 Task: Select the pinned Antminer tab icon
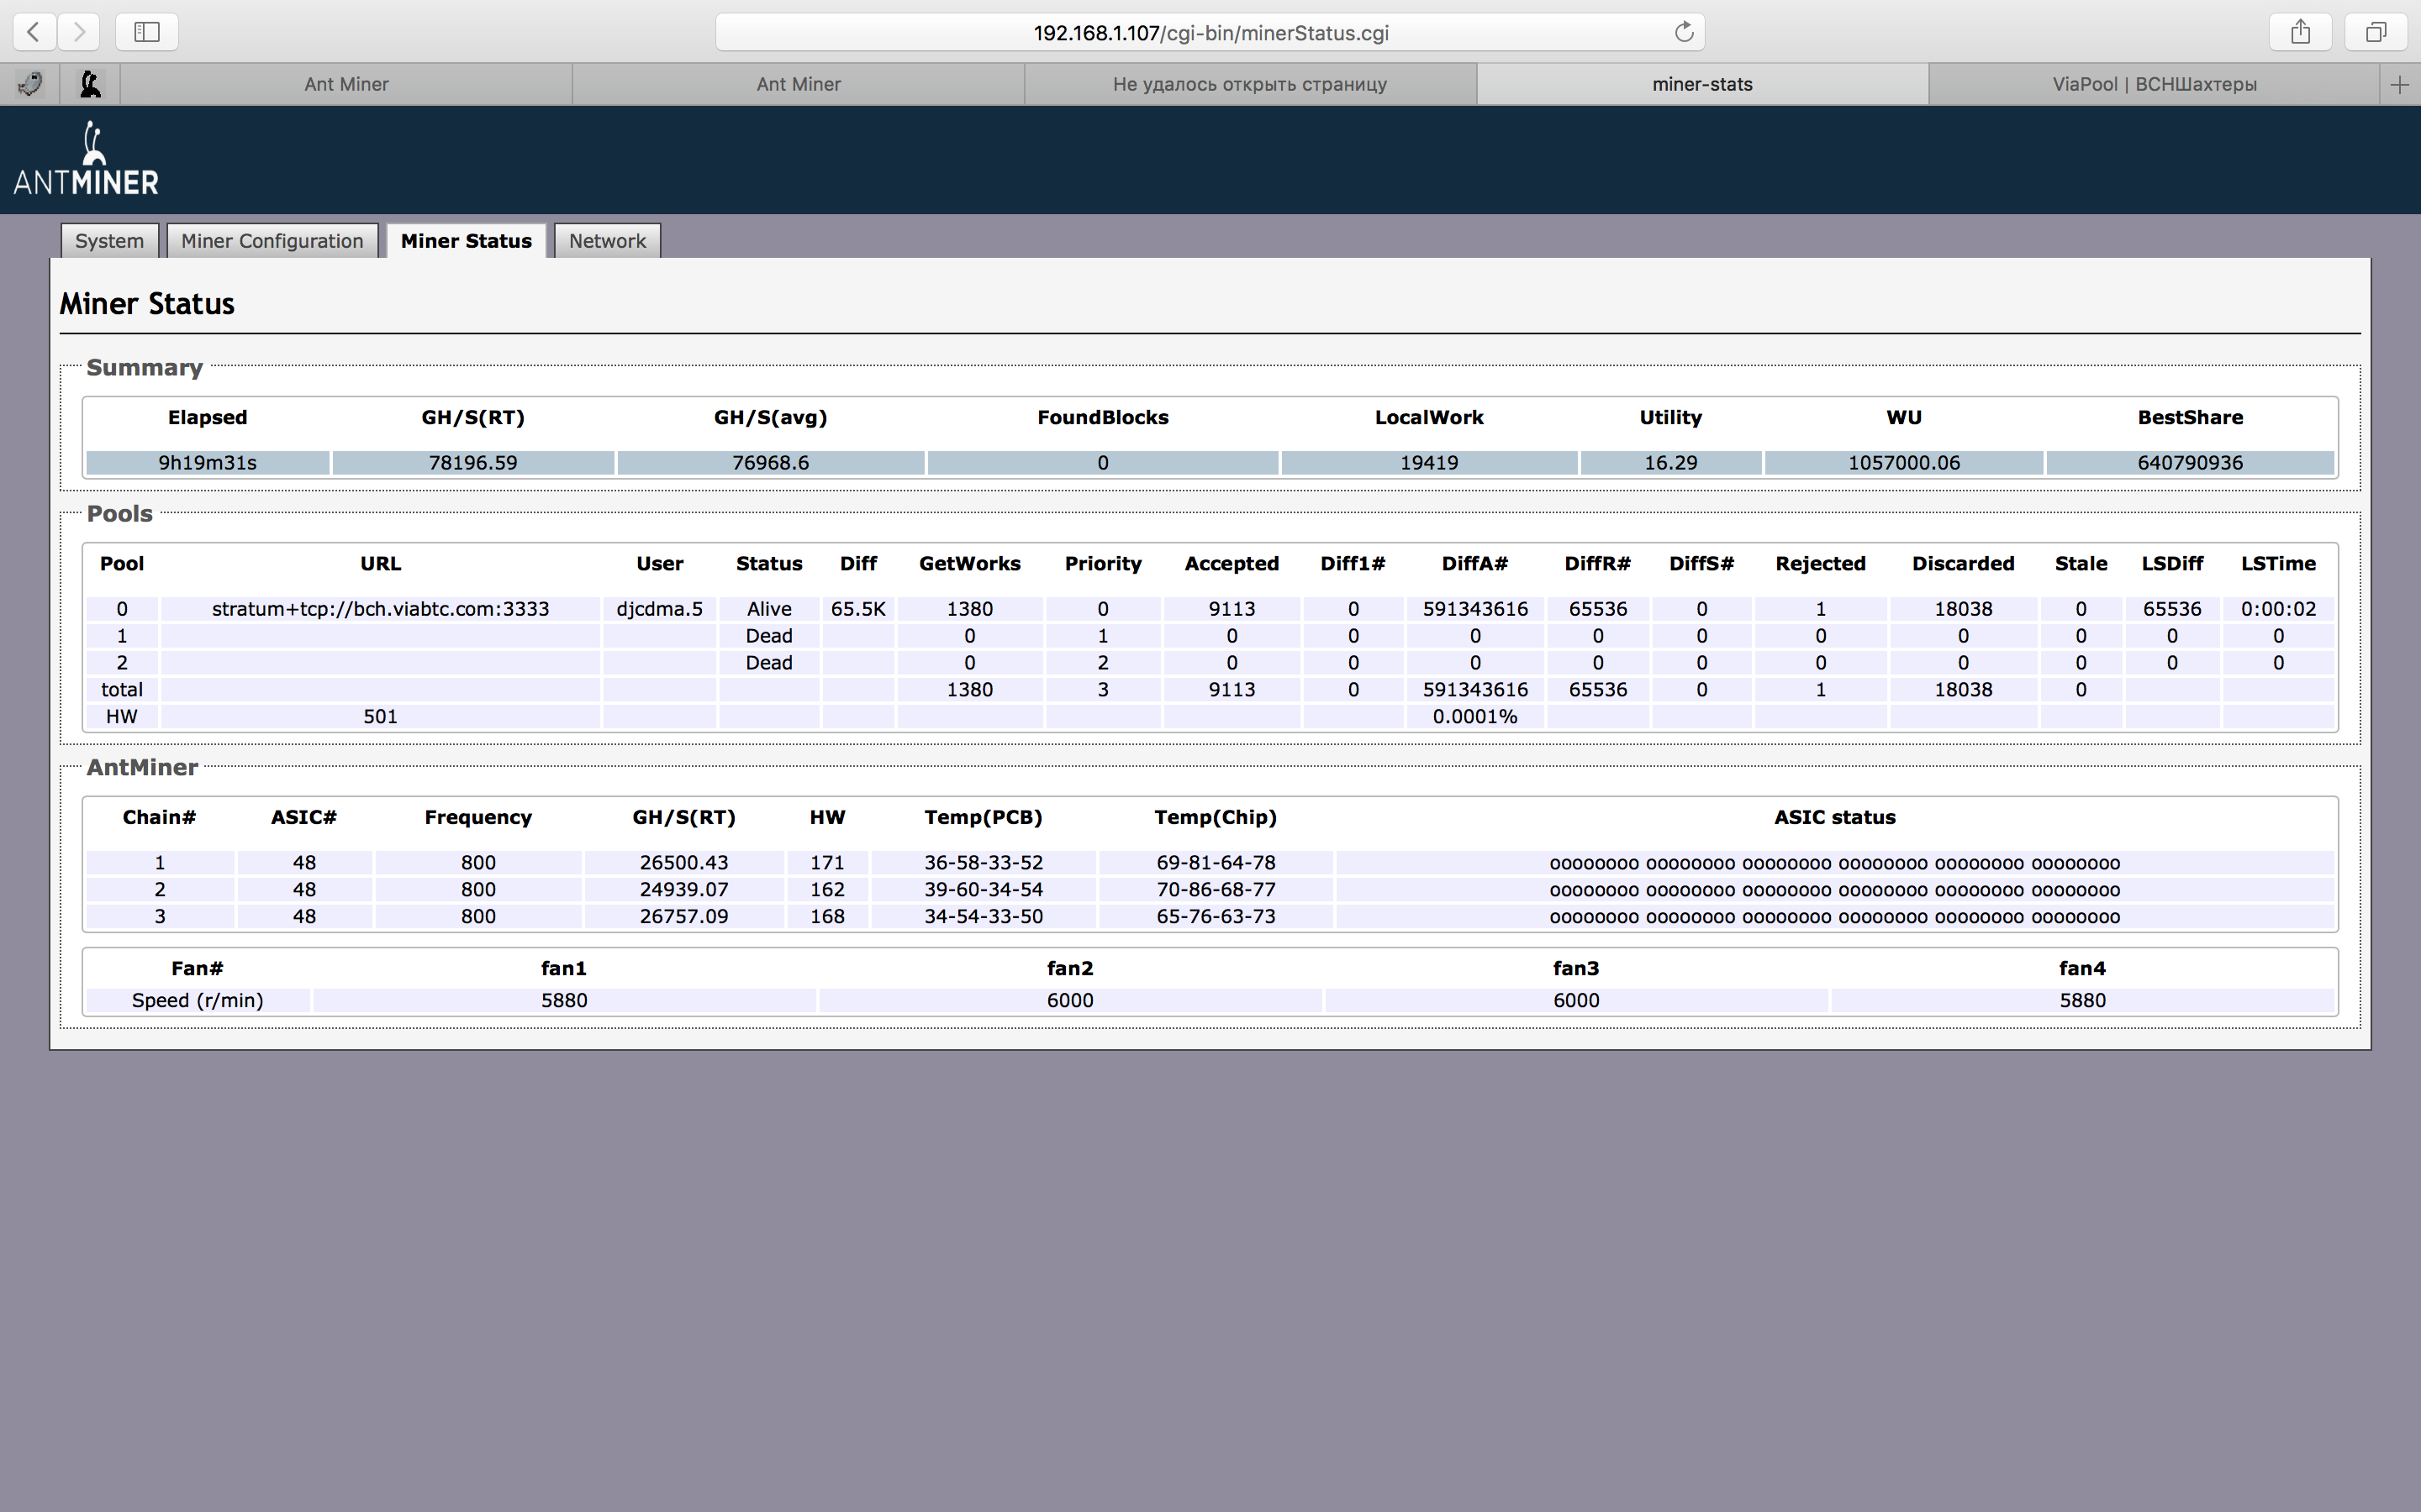coord(90,85)
